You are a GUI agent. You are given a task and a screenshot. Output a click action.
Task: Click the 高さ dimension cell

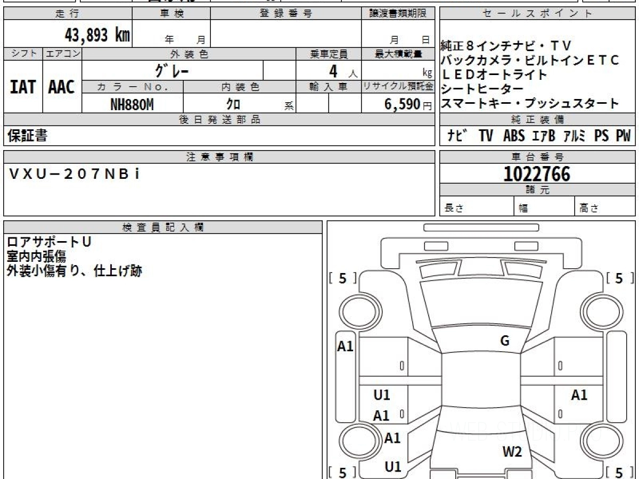pos(605,207)
